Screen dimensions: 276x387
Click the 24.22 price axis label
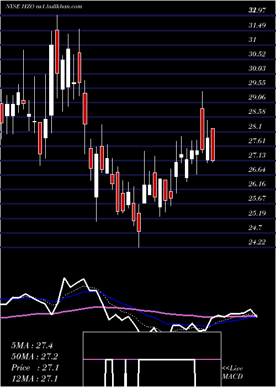257,242
